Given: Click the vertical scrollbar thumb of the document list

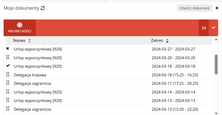Looking at the screenshot, I should (216, 65).
